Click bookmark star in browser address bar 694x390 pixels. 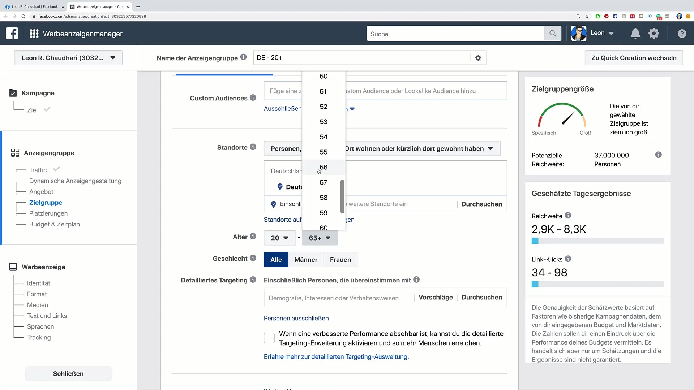click(587, 16)
